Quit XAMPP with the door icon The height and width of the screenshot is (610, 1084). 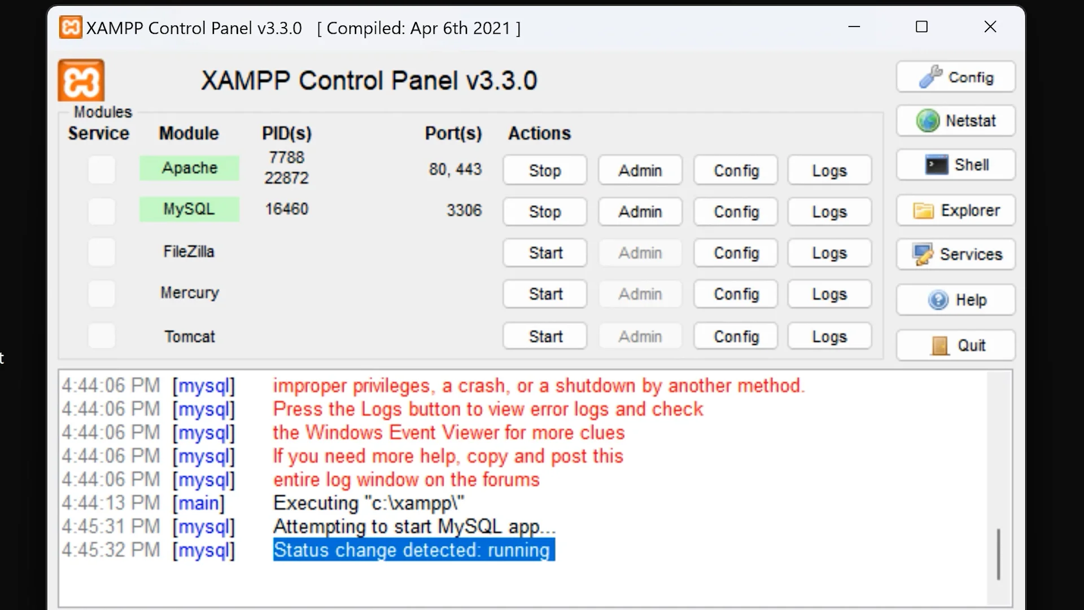tap(955, 345)
